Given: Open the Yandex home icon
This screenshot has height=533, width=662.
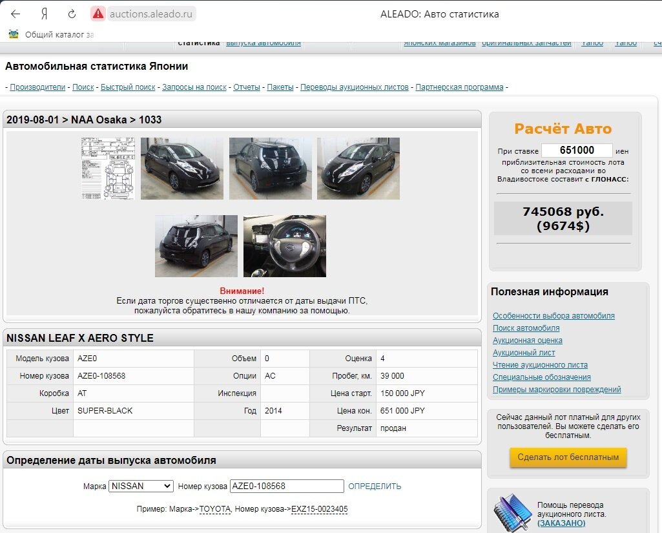Looking at the screenshot, I should [44, 14].
